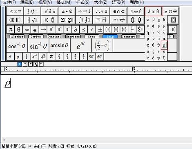Open the operator symbols palette (± • ⊗)

tap(67, 11)
